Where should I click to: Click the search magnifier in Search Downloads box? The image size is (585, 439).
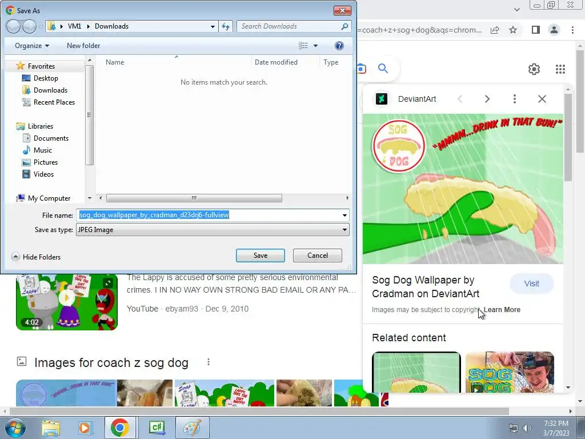(x=344, y=26)
